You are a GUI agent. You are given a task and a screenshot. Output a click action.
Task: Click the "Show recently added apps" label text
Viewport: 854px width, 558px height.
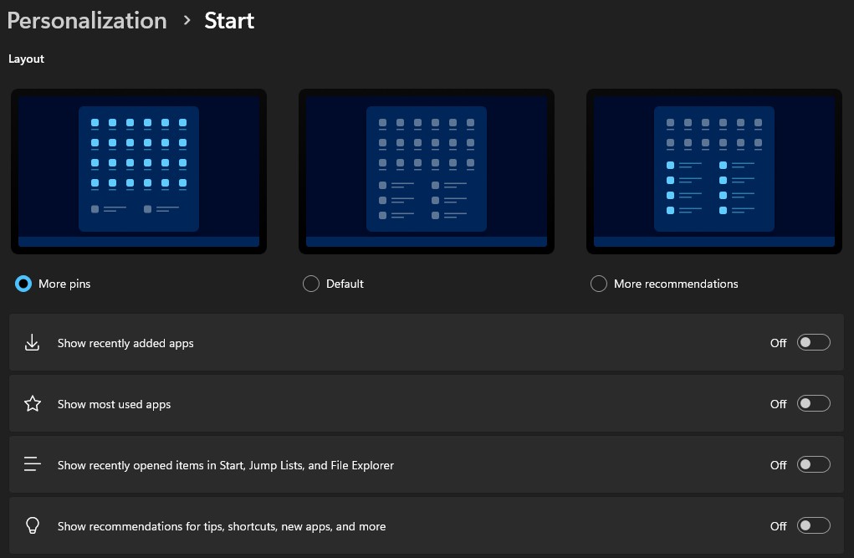coord(125,343)
